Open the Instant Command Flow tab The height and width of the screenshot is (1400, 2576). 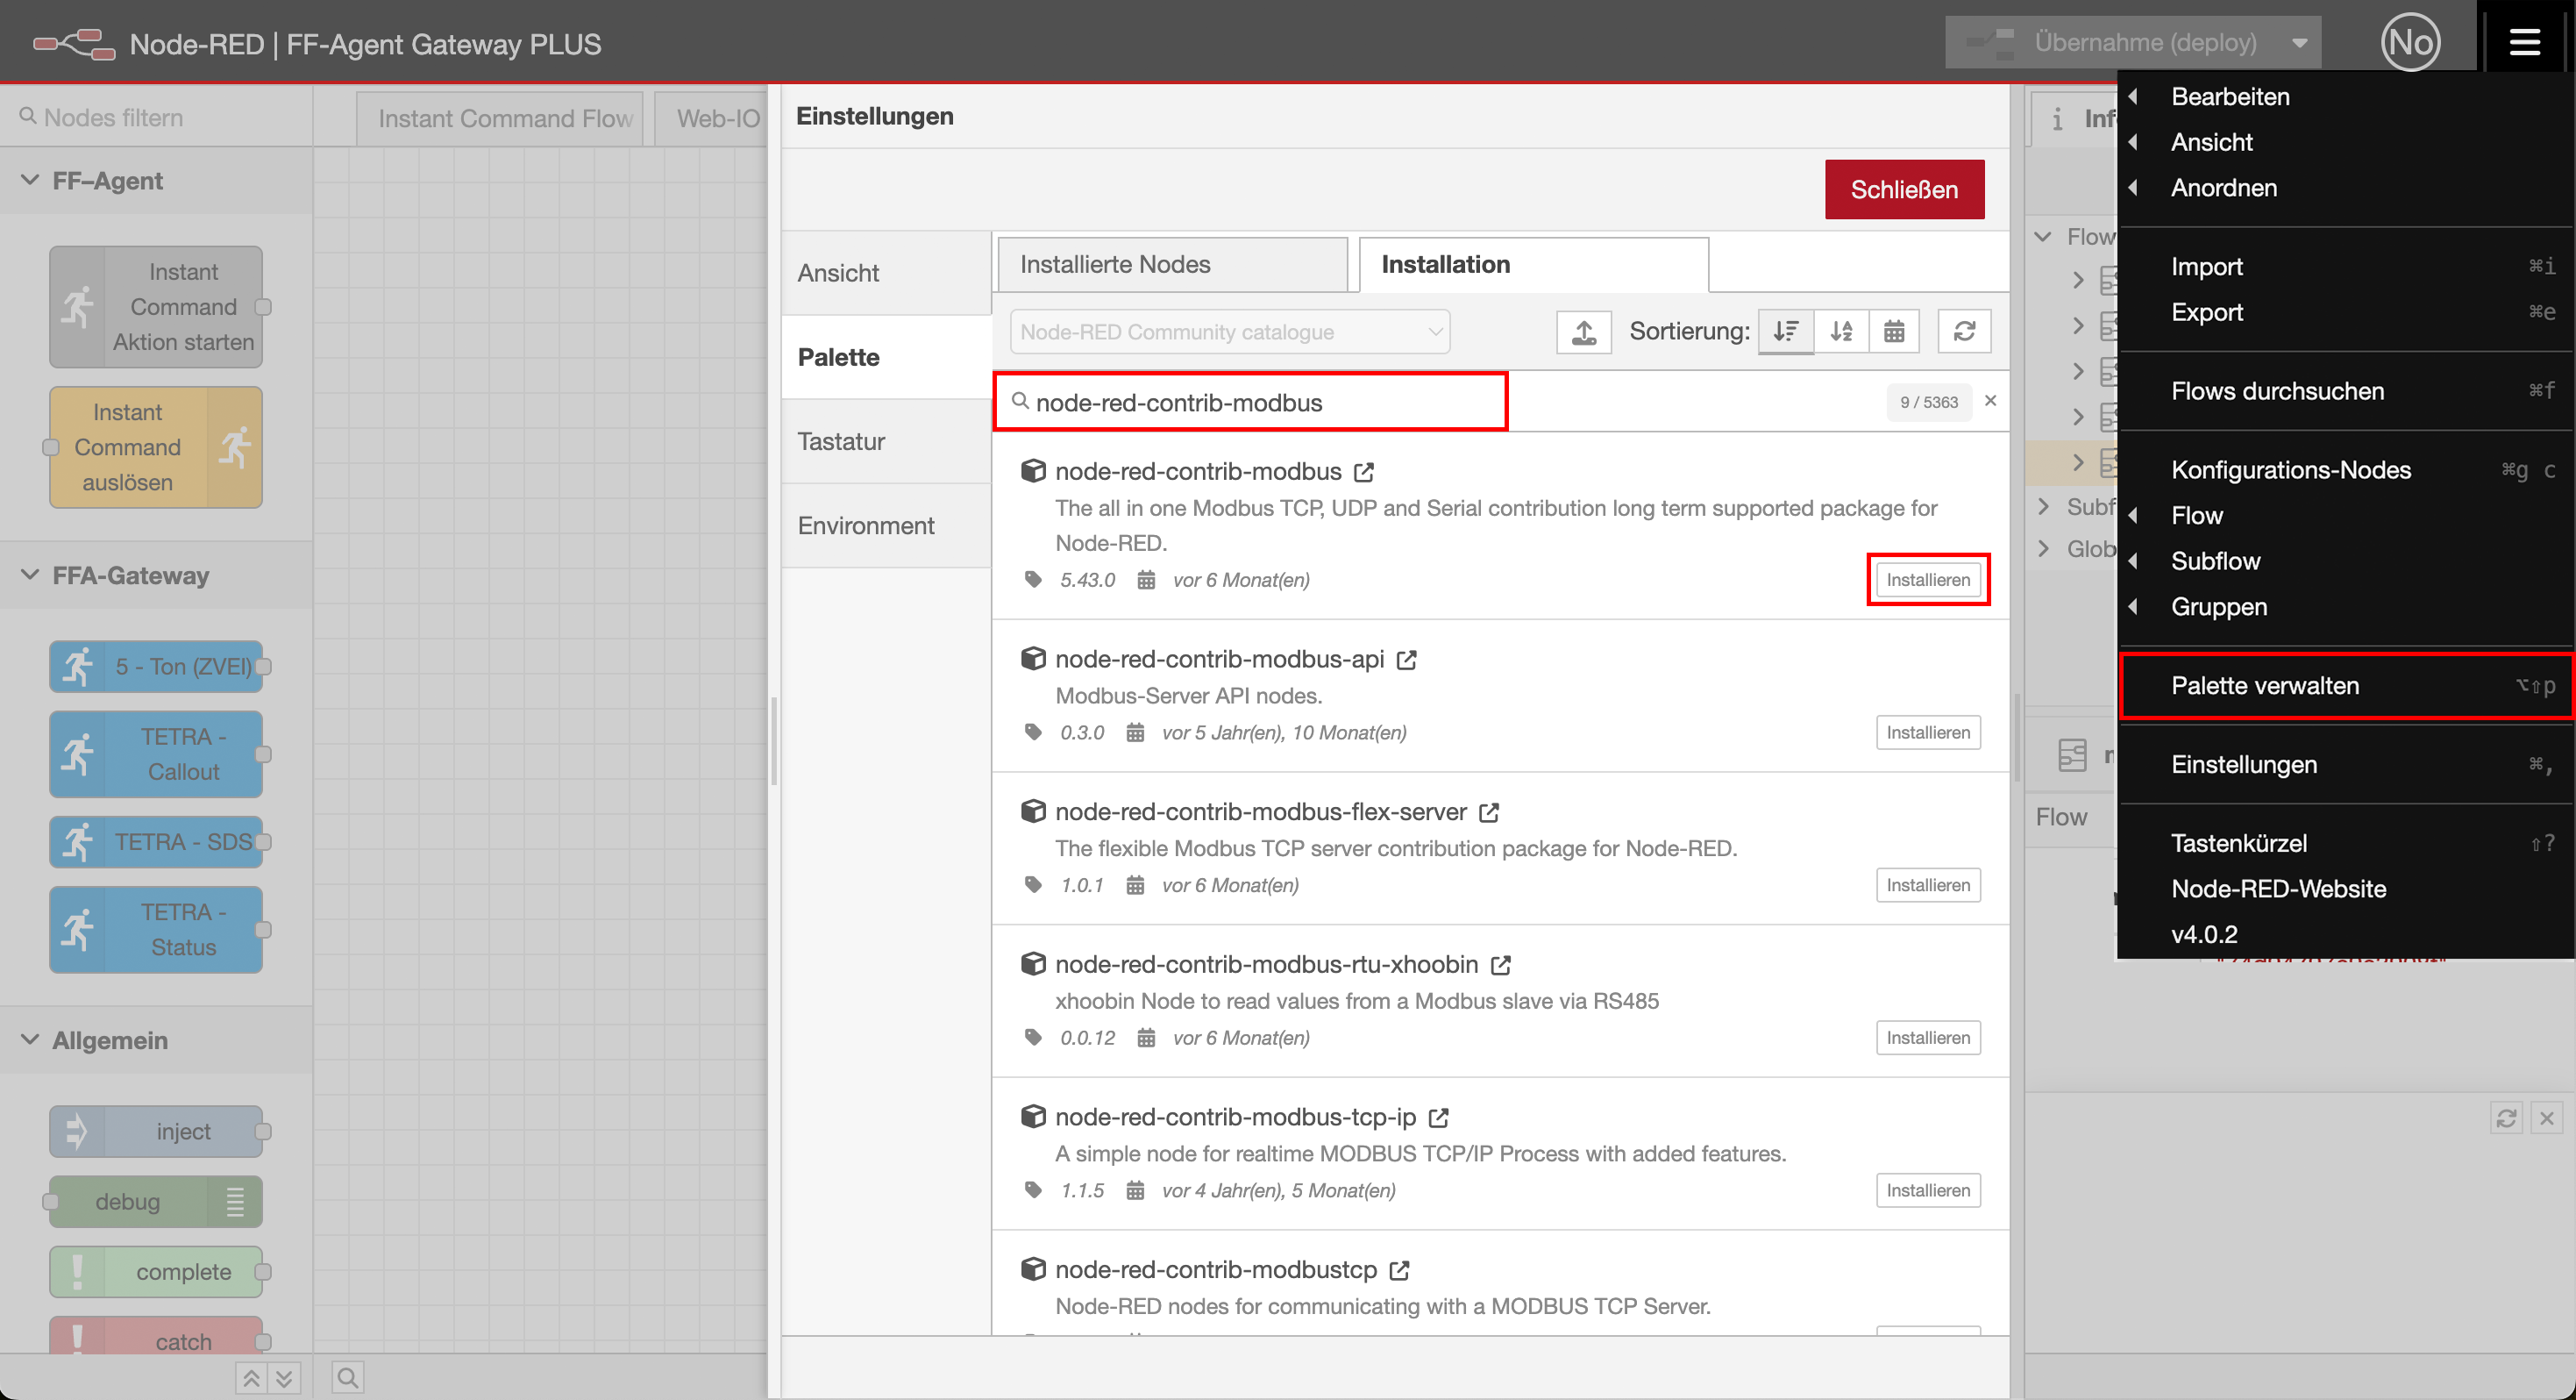pos(500,119)
